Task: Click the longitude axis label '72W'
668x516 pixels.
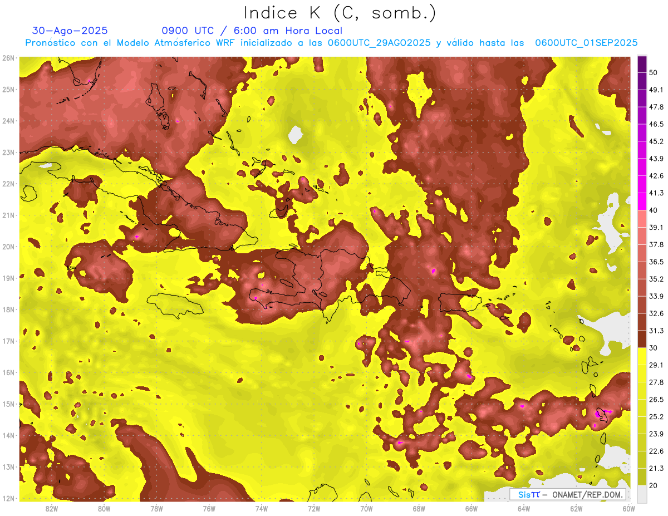Action: coord(314,508)
